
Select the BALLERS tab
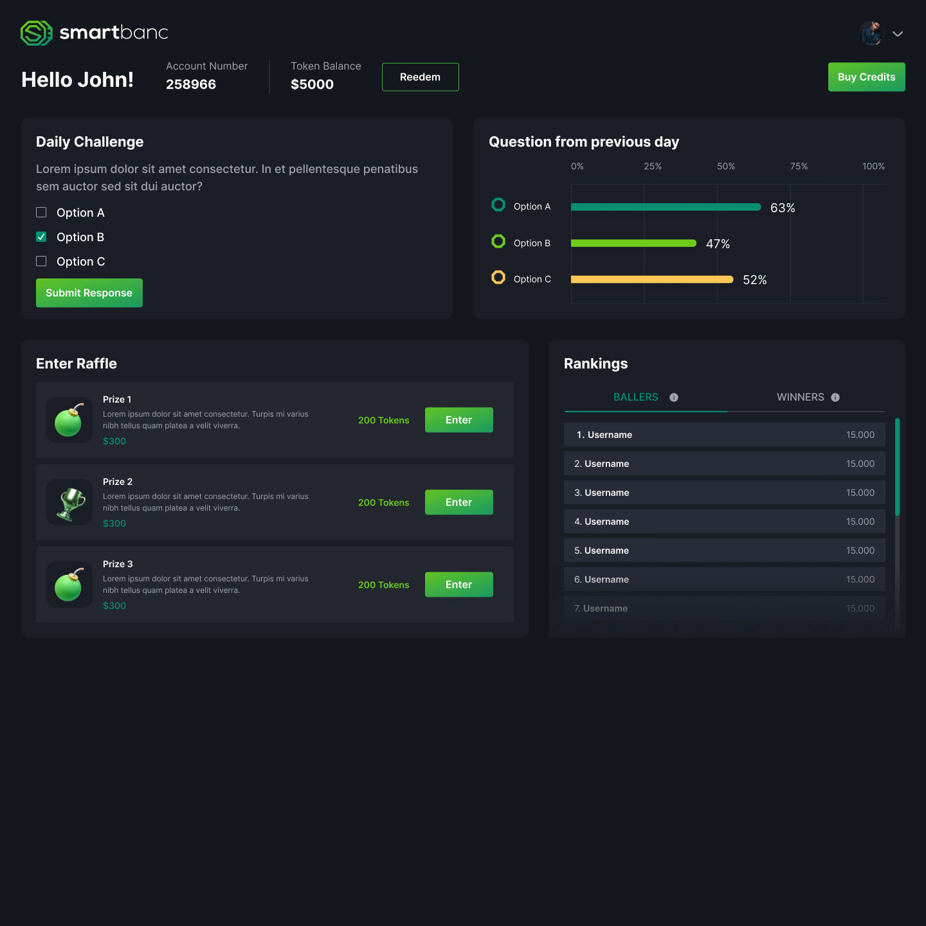point(635,397)
